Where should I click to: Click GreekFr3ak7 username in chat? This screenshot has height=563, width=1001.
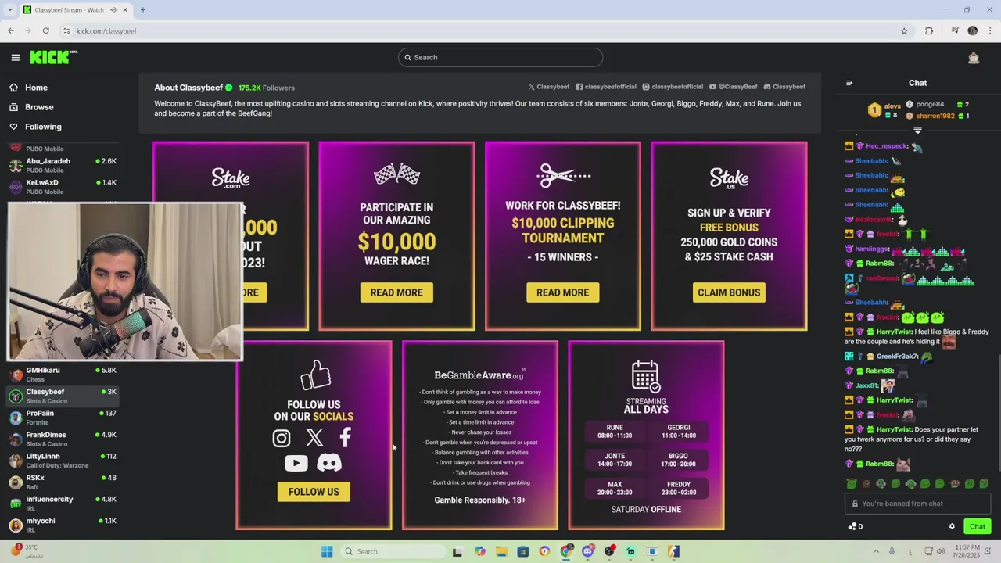tap(897, 357)
